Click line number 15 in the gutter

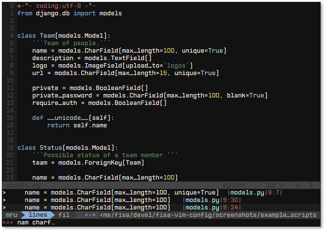click(x=10, y=118)
